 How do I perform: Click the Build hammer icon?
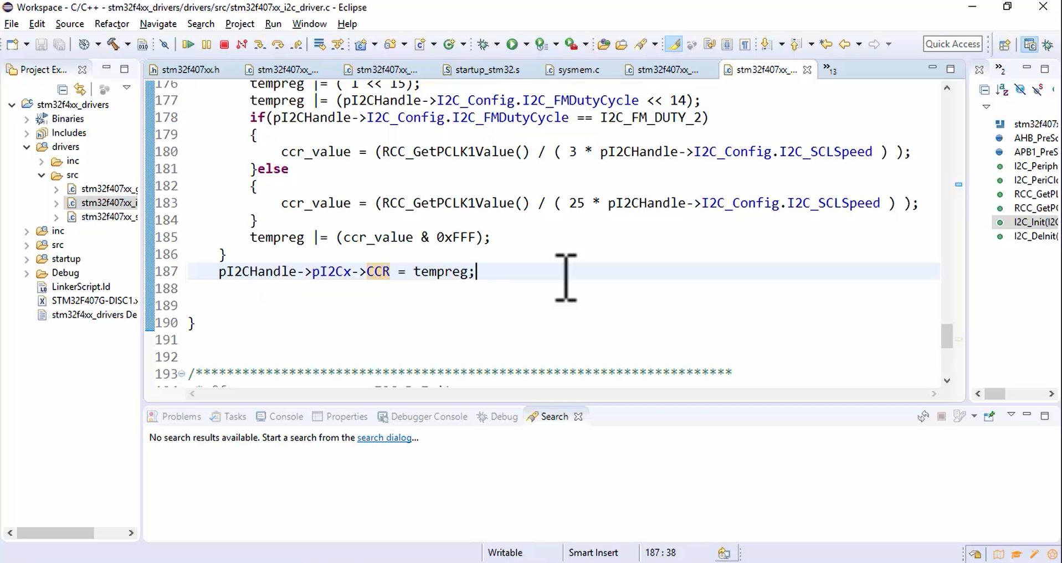(x=113, y=44)
